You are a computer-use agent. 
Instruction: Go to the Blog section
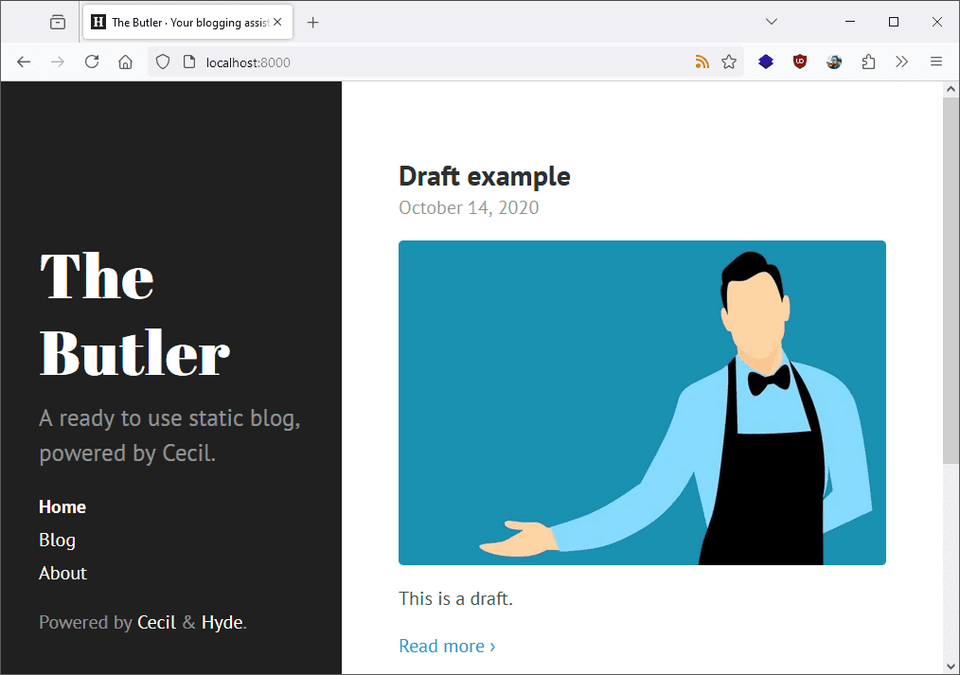click(x=57, y=540)
